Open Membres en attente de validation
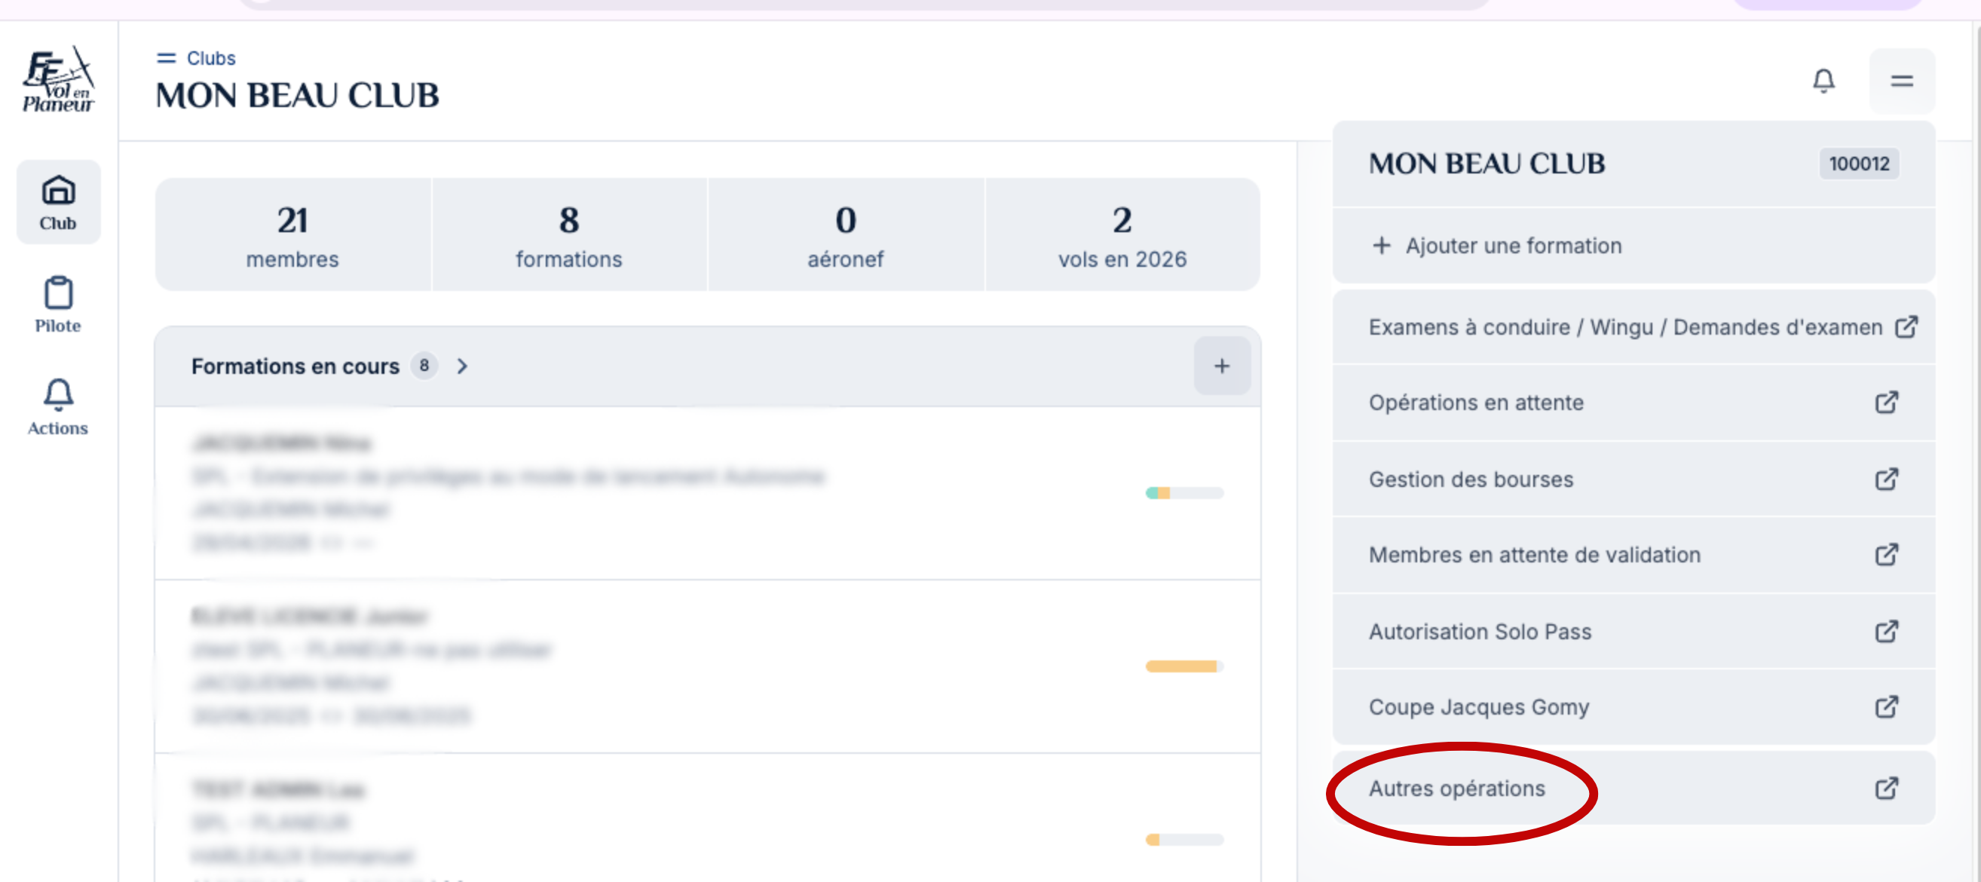The height and width of the screenshot is (882, 1981). (1633, 555)
